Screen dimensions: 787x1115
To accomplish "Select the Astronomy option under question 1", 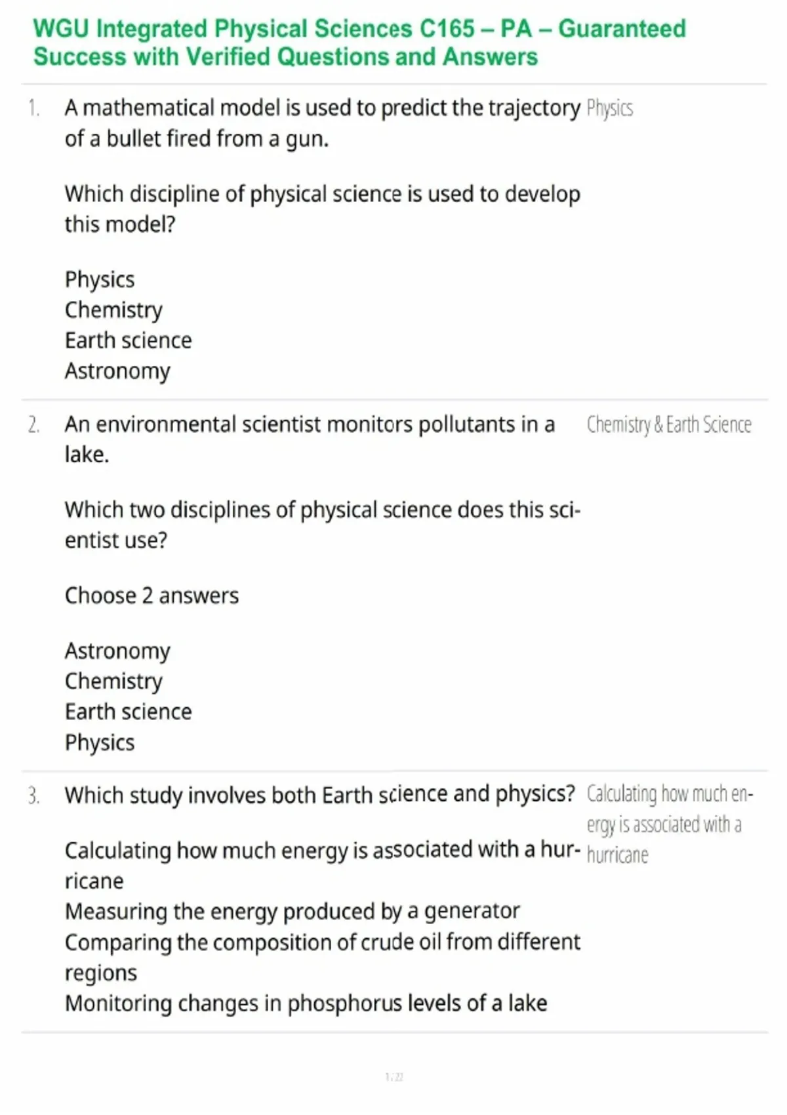I will (x=117, y=371).
